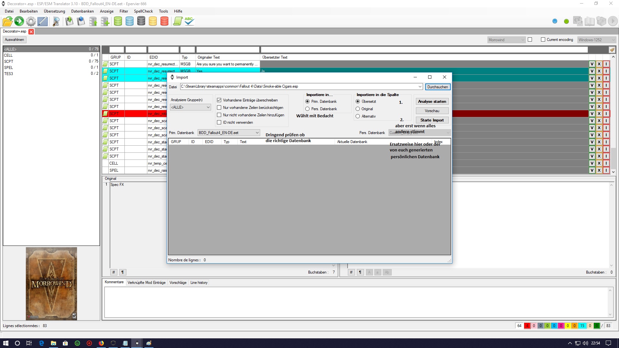Enable ID nicht verwenden checkbox
Screen dimensions: 619x348
pyautogui.click(x=219, y=122)
